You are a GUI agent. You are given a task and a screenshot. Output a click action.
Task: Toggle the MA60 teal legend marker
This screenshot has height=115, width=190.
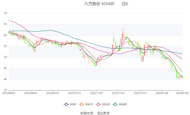pos(115,104)
